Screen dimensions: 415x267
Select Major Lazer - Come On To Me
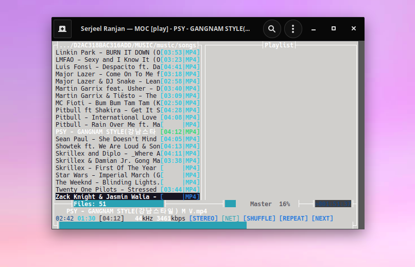128,74
